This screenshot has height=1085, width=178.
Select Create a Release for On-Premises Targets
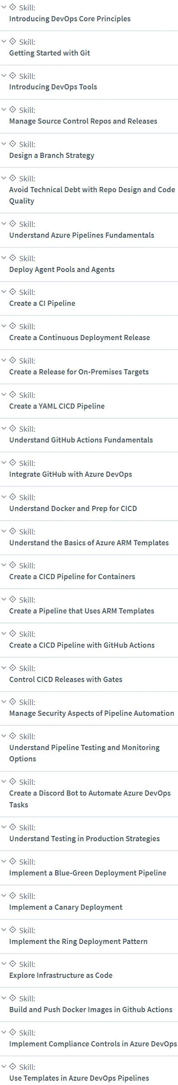pos(79,372)
